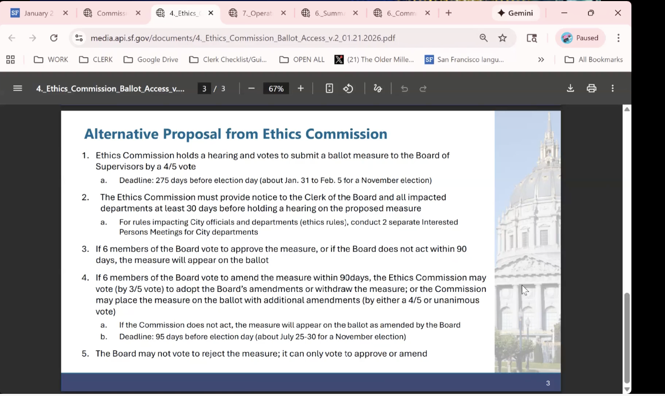665x396 pixels.
Task: Click the Paused profile button
Action: tap(581, 38)
